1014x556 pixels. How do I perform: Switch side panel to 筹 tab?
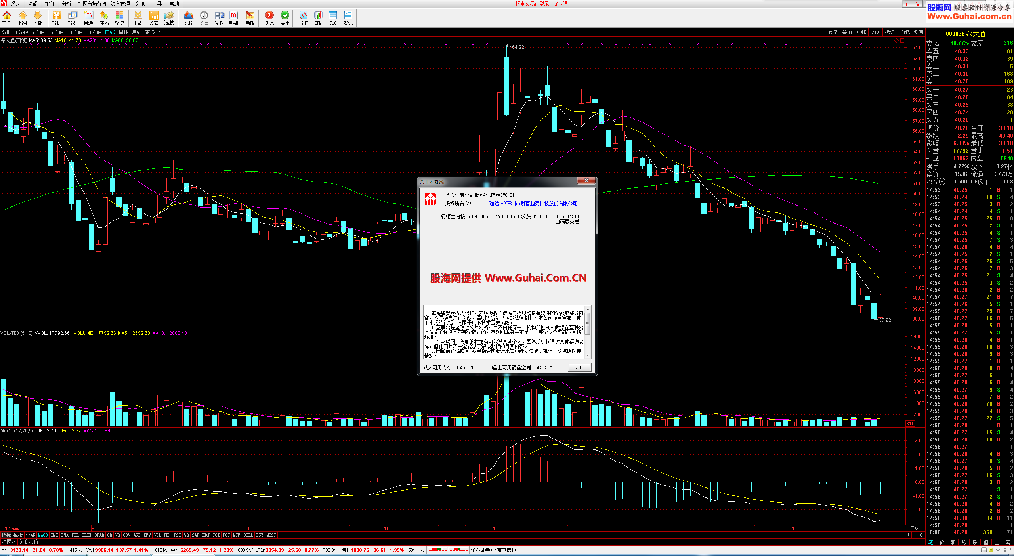tap(1008, 542)
